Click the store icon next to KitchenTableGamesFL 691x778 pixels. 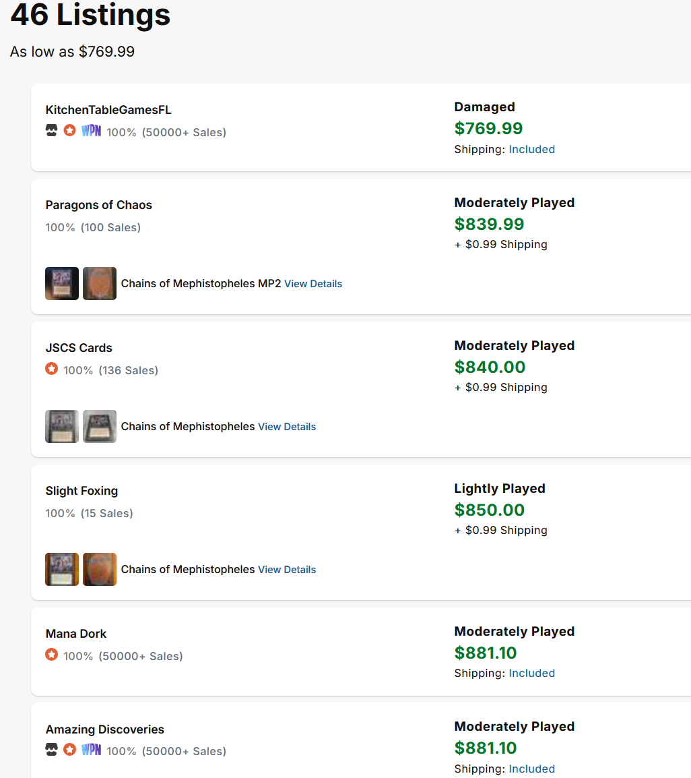[x=52, y=131]
